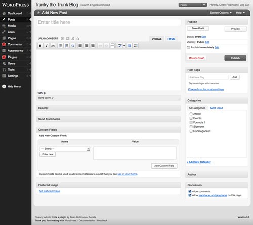Apply italic formatting in editor

(x=47, y=46)
